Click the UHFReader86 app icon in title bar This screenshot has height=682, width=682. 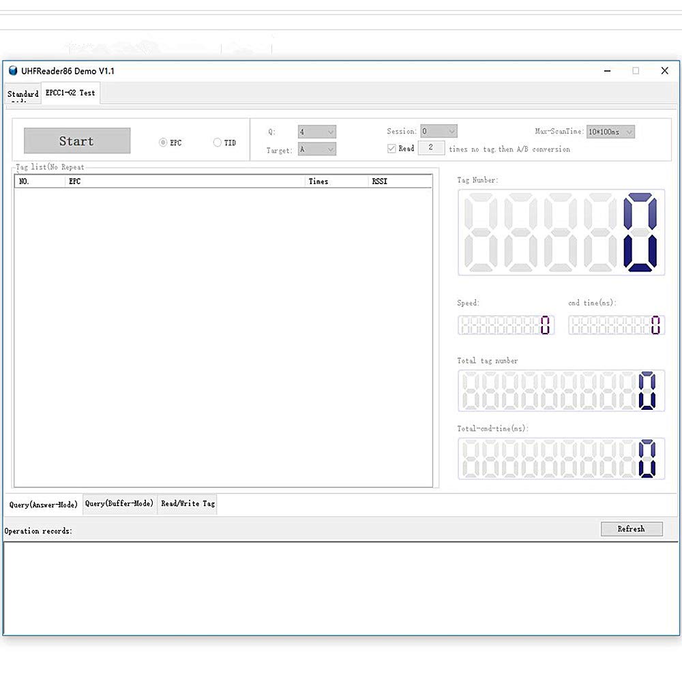[x=13, y=71]
